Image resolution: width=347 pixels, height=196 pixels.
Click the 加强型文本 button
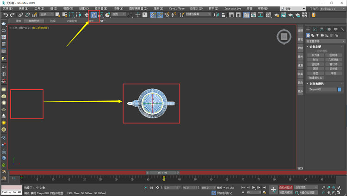coord(316,78)
